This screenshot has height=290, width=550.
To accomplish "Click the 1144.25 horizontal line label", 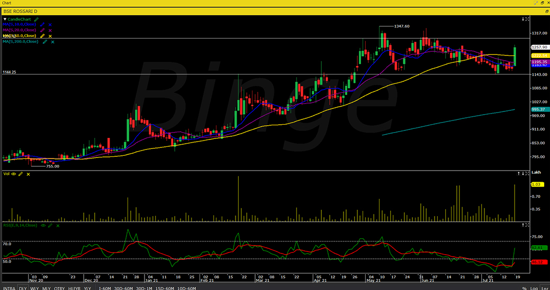I will click(10, 72).
